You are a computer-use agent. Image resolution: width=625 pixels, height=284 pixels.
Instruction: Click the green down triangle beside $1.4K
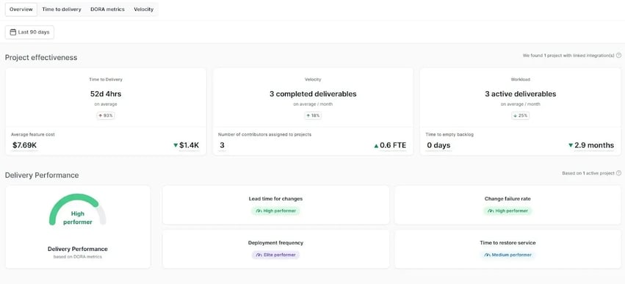(176, 145)
